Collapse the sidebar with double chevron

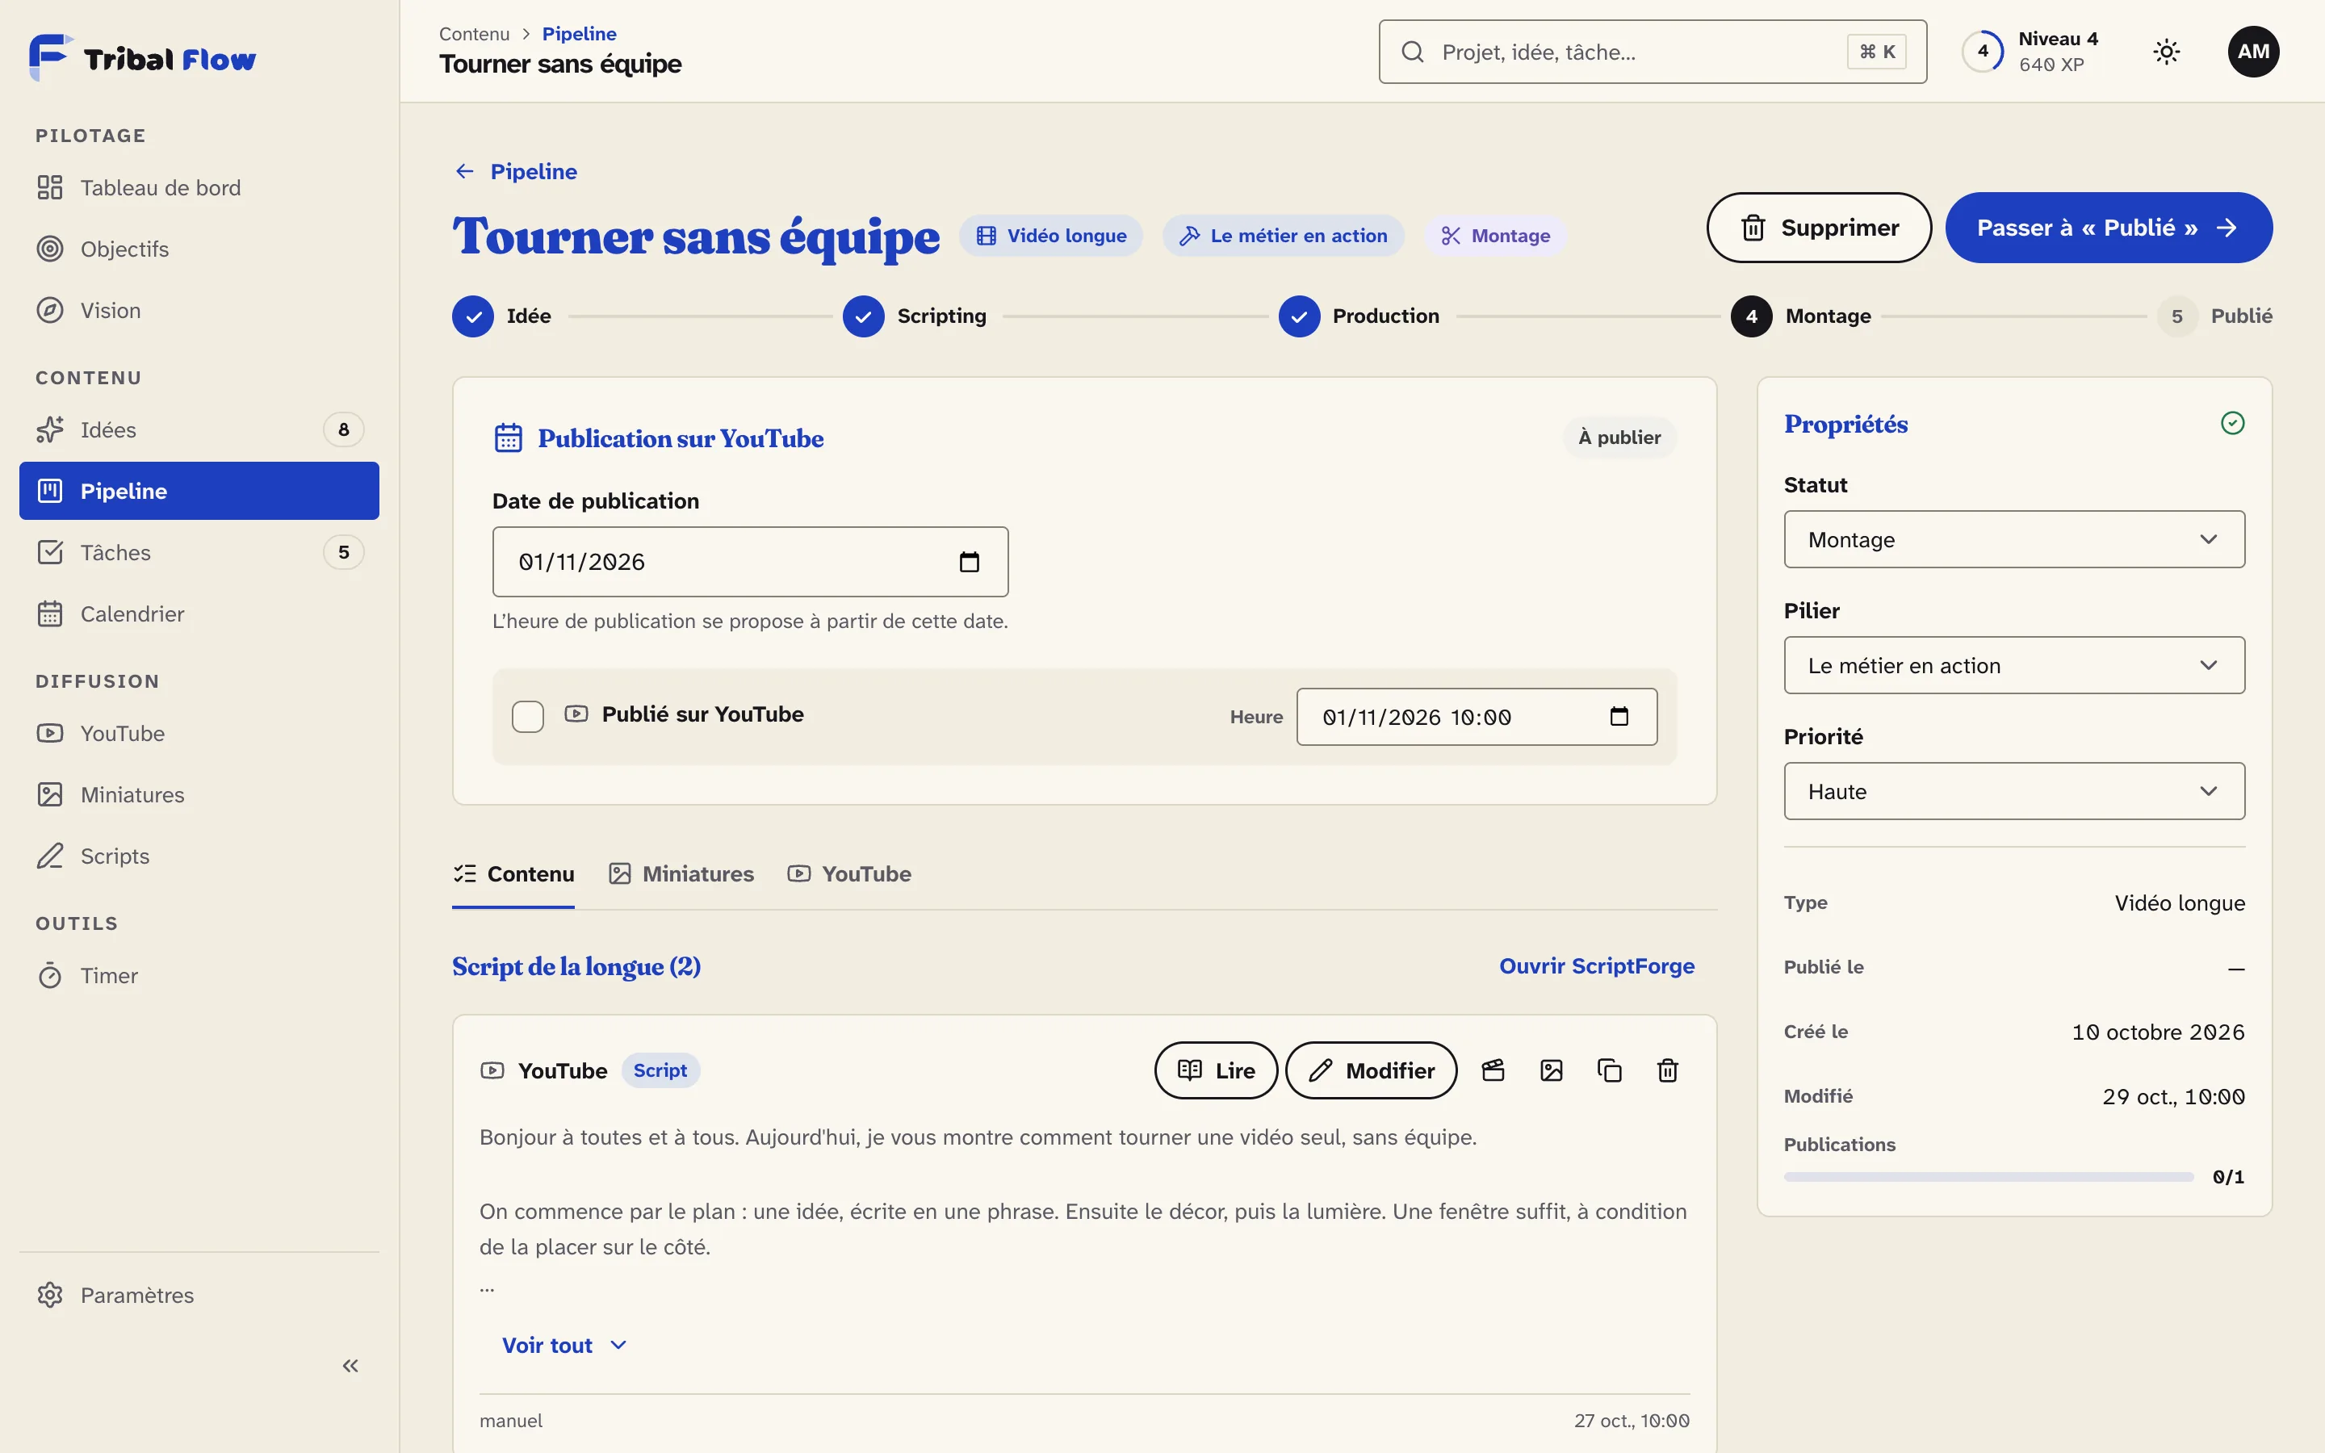pos(350,1366)
